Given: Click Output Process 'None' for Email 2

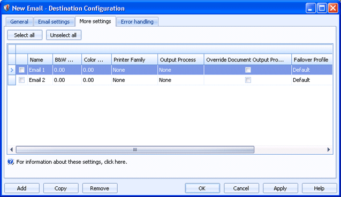Looking at the screenshot, I should pyautogui.click(x=181, y=80).
